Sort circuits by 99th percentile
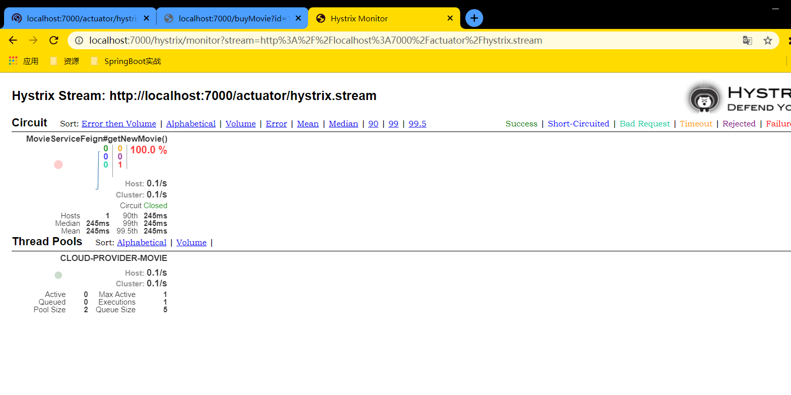 393,124
